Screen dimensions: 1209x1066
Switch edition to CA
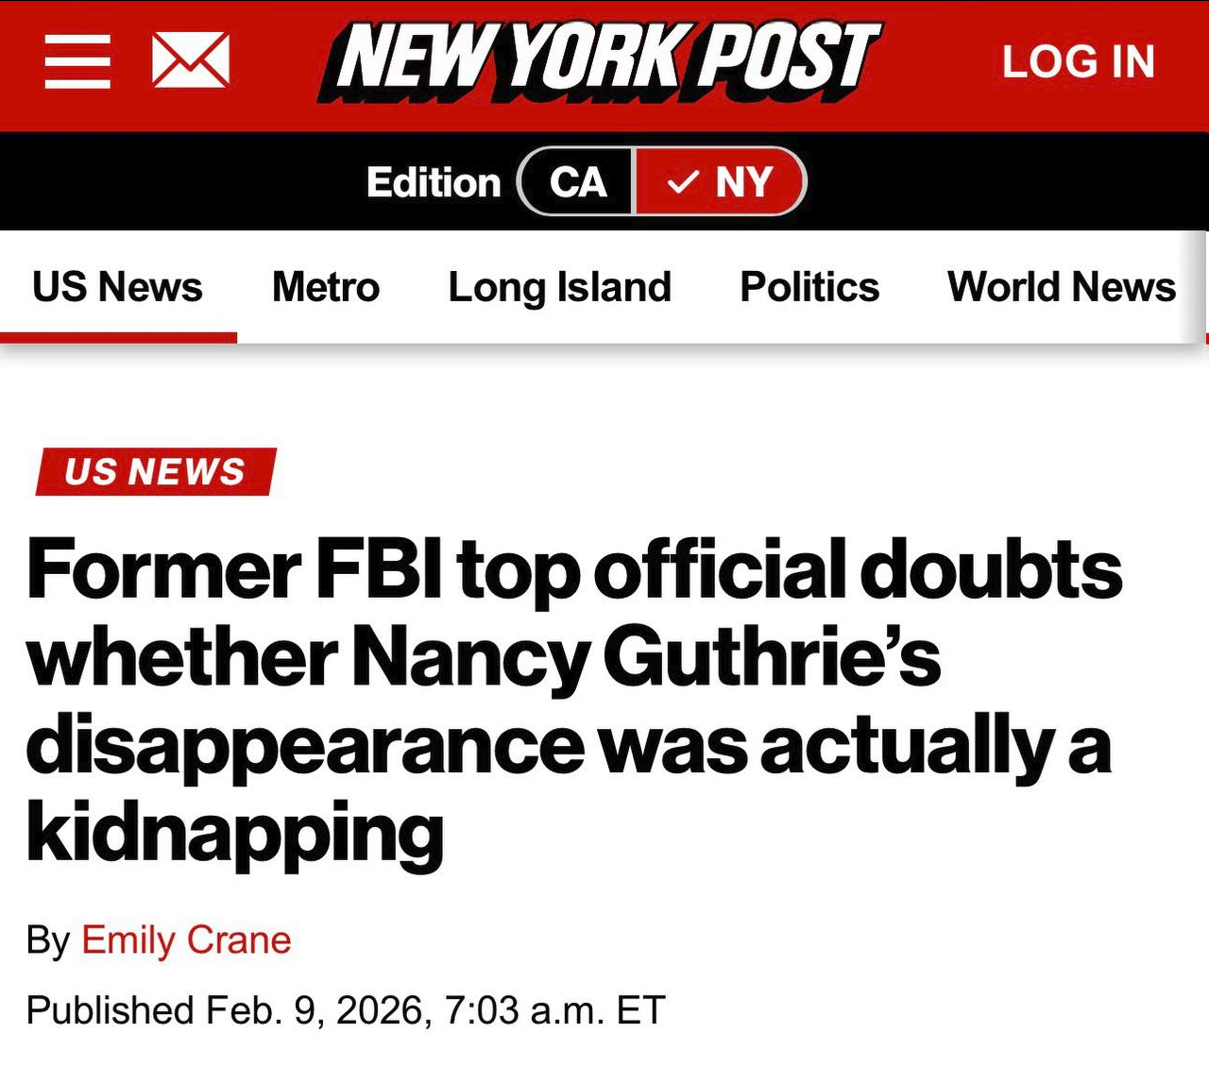[577, 182]
